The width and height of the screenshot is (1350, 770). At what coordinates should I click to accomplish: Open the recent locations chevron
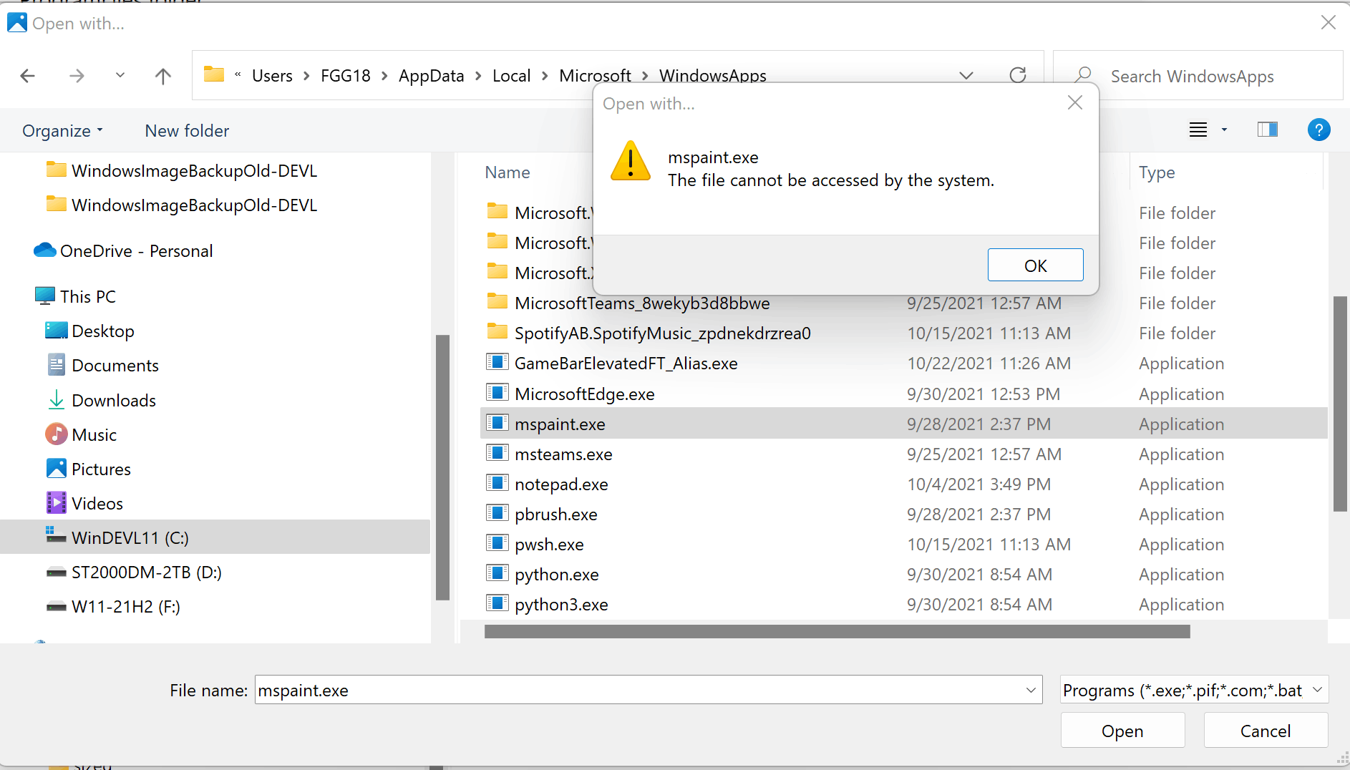[x=120, y=75]
